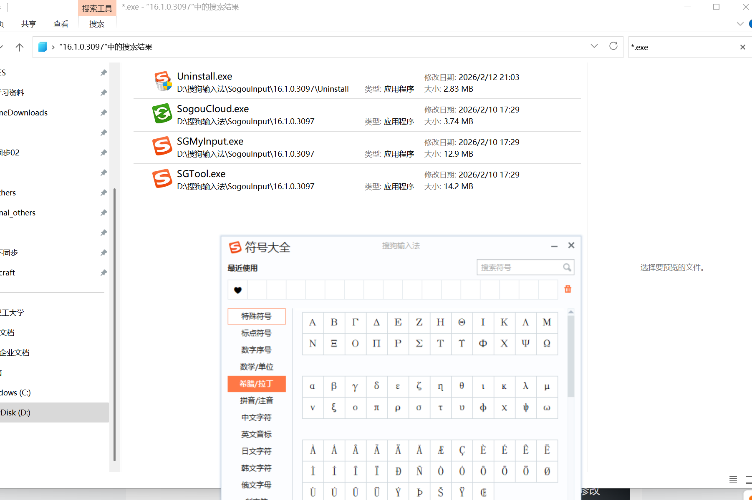Click the trash icon to clear recent symbols
Image resolution: width=752 pixels, height=500 pixels.
tap(568, 289)
